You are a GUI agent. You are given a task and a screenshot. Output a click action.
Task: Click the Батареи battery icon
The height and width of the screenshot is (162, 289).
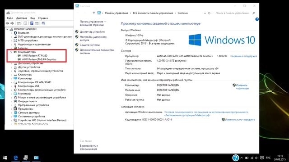[15, 48]
